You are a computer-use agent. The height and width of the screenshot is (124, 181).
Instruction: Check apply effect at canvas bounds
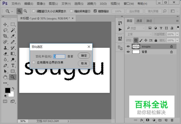click(x=33, y=62)
